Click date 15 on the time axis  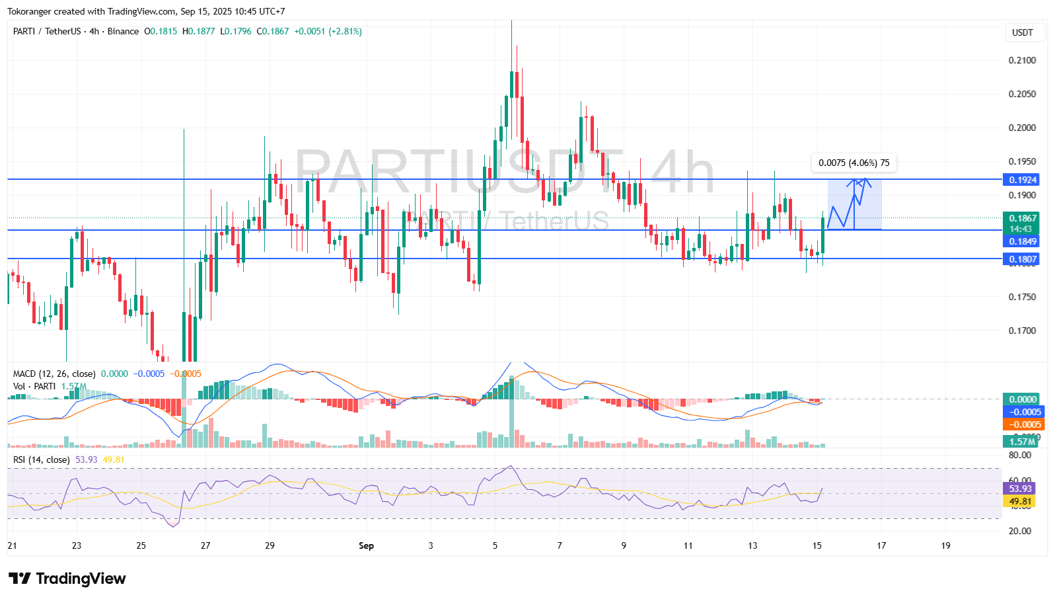(817, 545)
